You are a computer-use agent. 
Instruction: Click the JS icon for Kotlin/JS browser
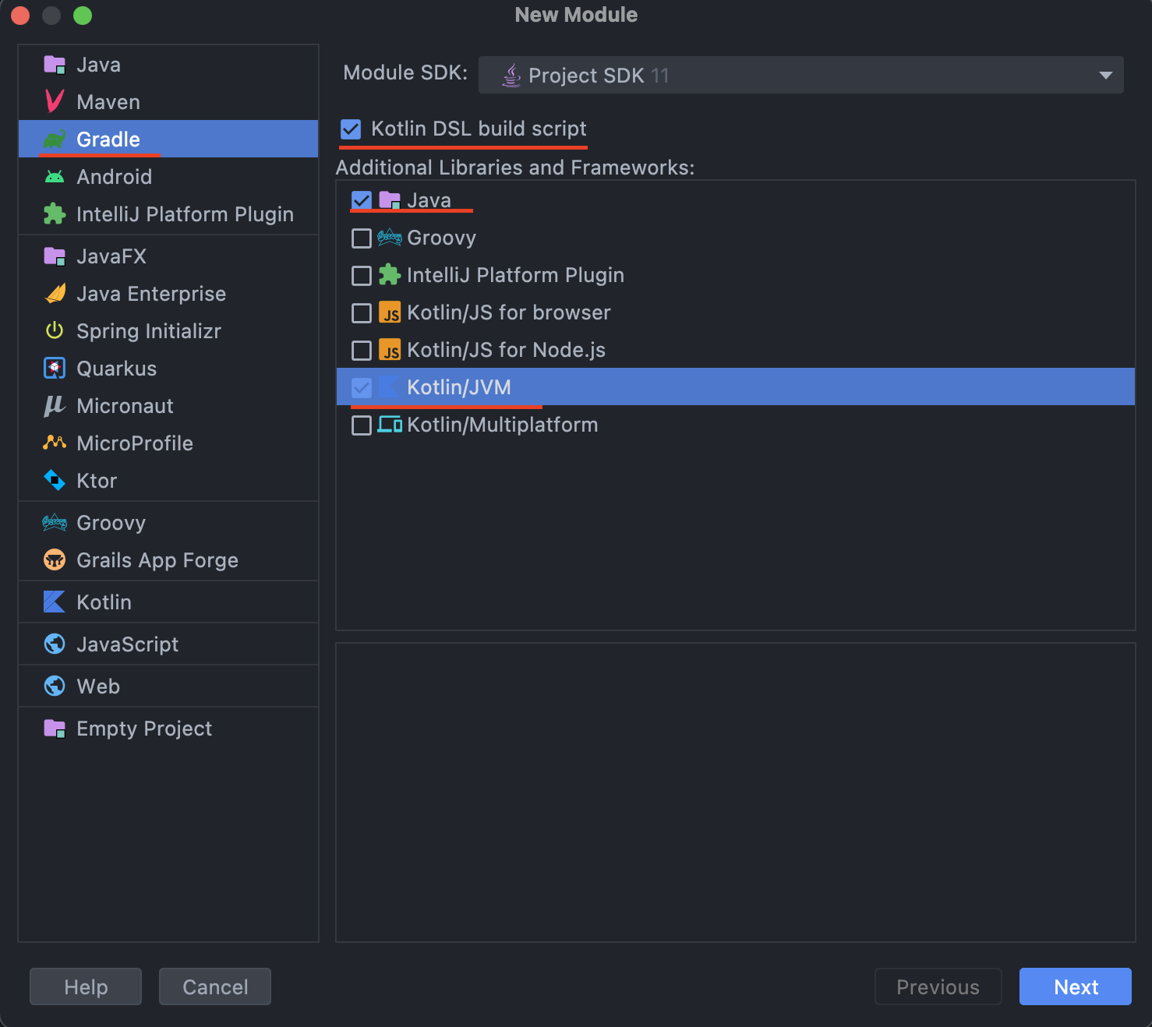click(x=390, y=312)
